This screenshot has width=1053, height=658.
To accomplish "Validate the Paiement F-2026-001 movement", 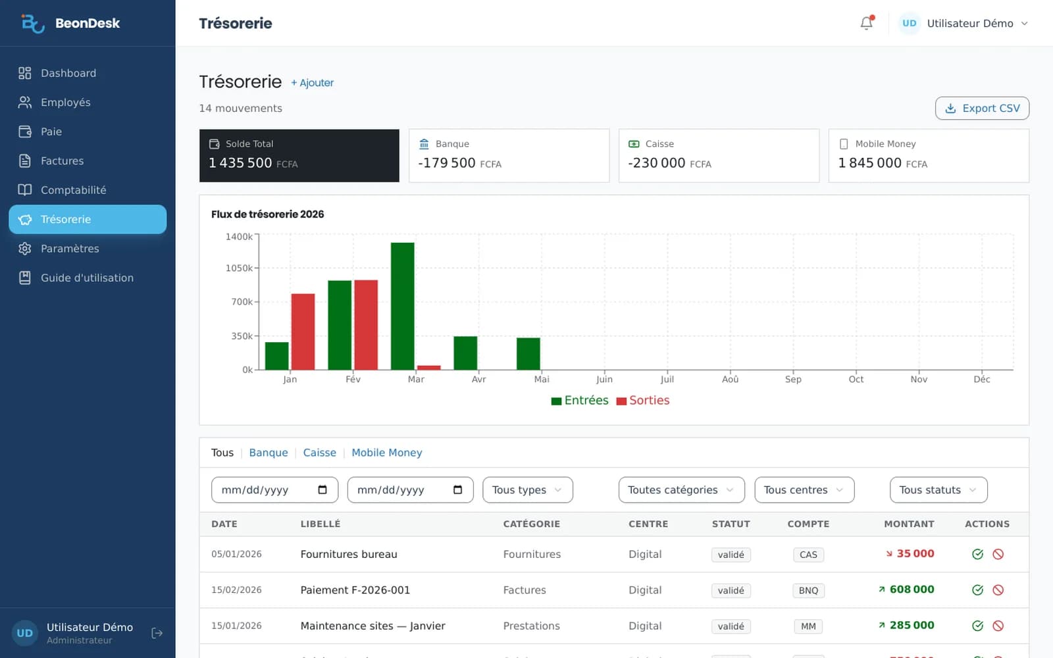I will [x=977, y=590].
